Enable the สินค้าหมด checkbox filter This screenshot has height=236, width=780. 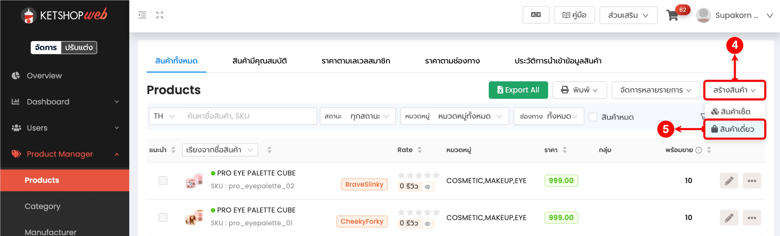[x=592, y=117]
